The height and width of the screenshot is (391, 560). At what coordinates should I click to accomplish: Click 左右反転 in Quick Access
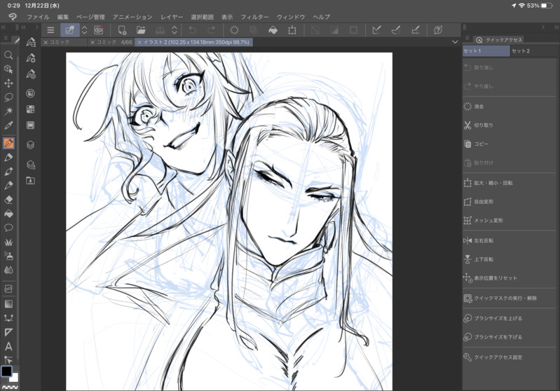510,240
